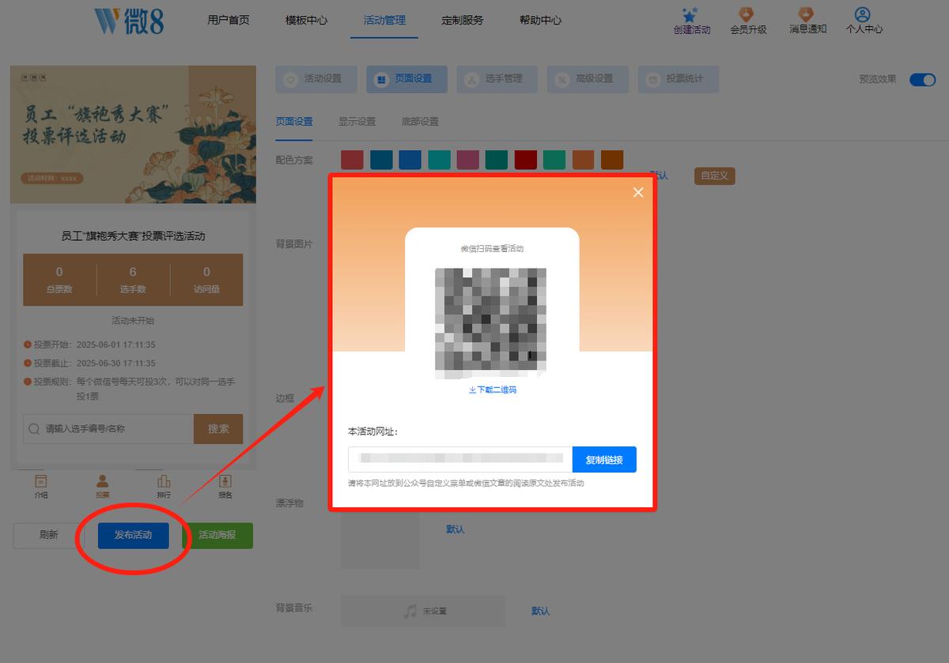Click the 背景音乐 label
Screen dimensions: 949x663
294,608
